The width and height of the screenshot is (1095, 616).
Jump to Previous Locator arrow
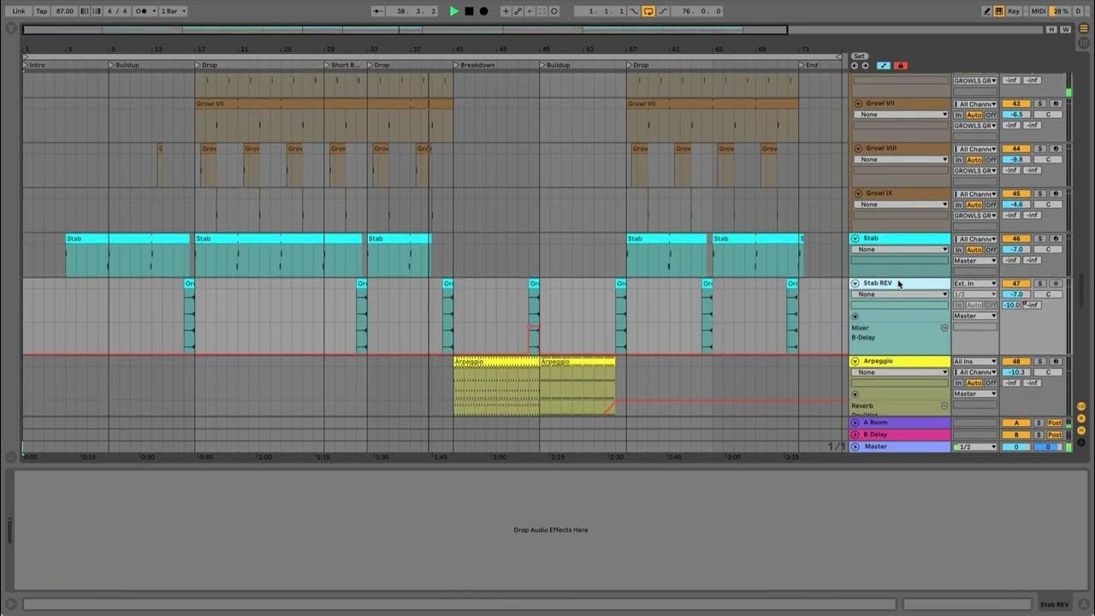854,66
